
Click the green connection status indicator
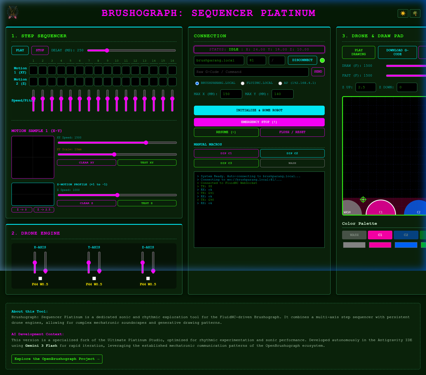coord(322,60)
